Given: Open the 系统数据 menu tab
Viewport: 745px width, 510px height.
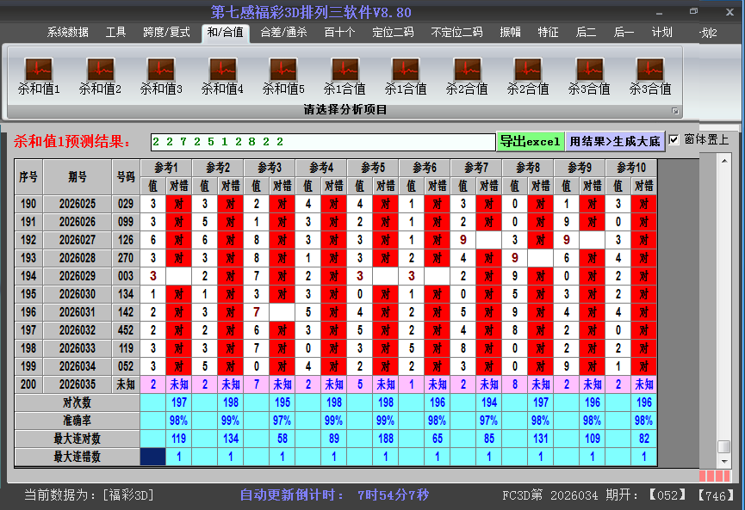Looking at the screenshot, I should click(x=68, y=33).
